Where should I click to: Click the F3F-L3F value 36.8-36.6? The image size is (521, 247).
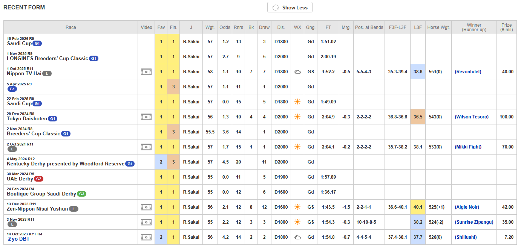coord(398,117)
